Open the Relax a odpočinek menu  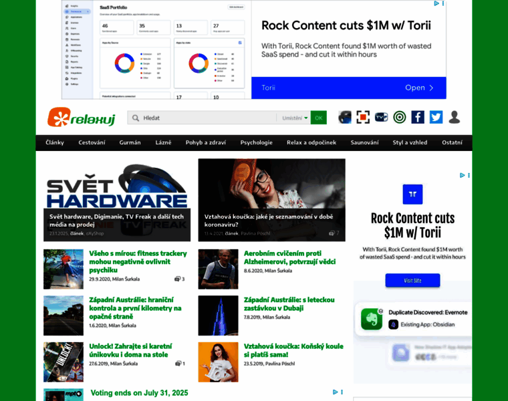[x=311, y=142]
